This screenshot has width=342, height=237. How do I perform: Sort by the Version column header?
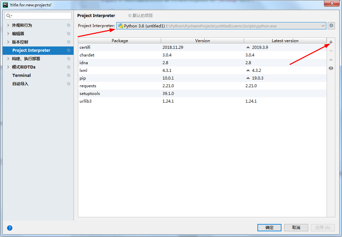coord(202,40)
